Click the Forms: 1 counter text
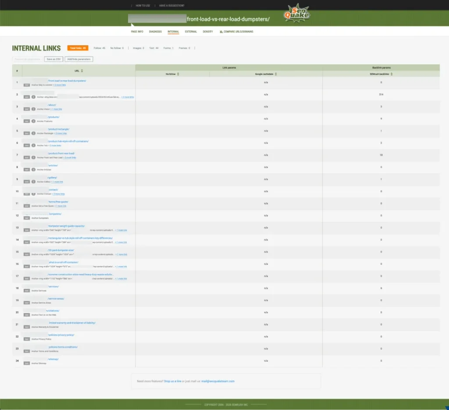This screenshot has width=449, height=410. 168,48
